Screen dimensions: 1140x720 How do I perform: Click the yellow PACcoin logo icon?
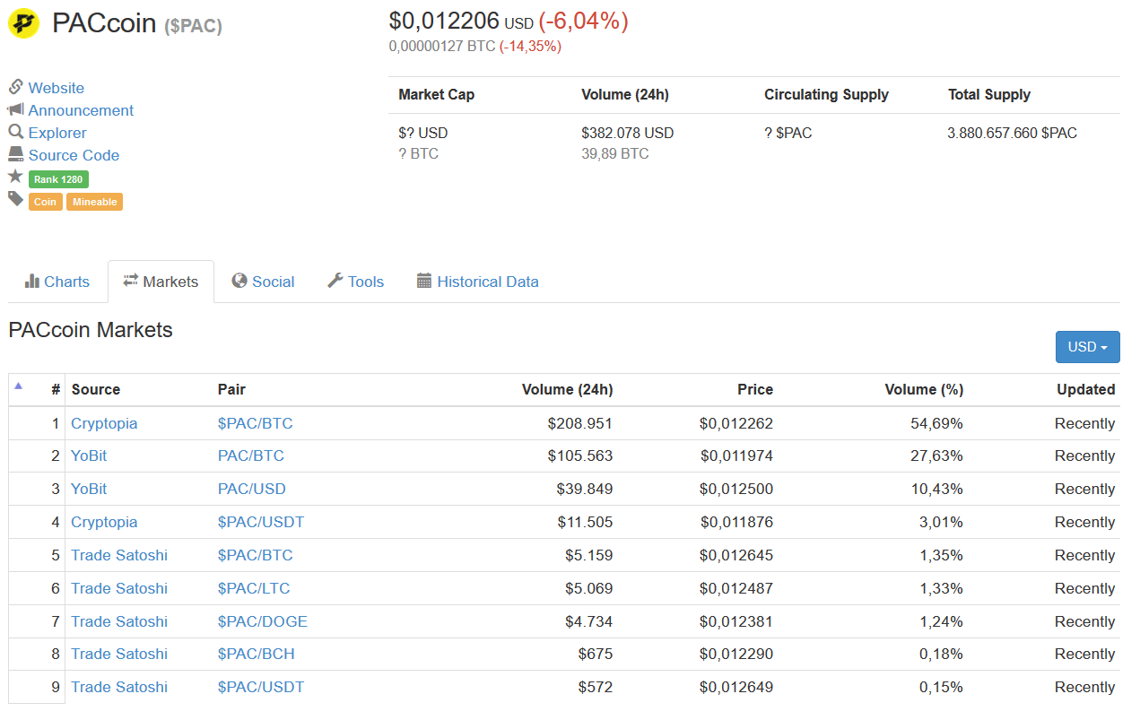click(23, 23)
